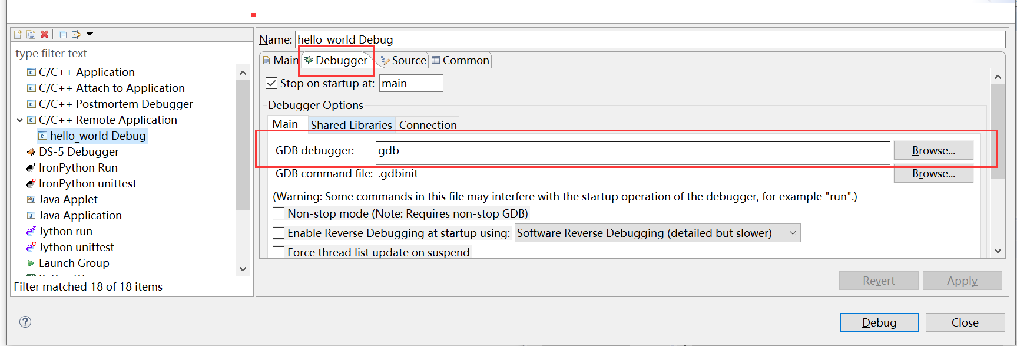Open the toolbar view menu arrow
This screenshot has height=346, width=1017.
(x=90, y=34)
